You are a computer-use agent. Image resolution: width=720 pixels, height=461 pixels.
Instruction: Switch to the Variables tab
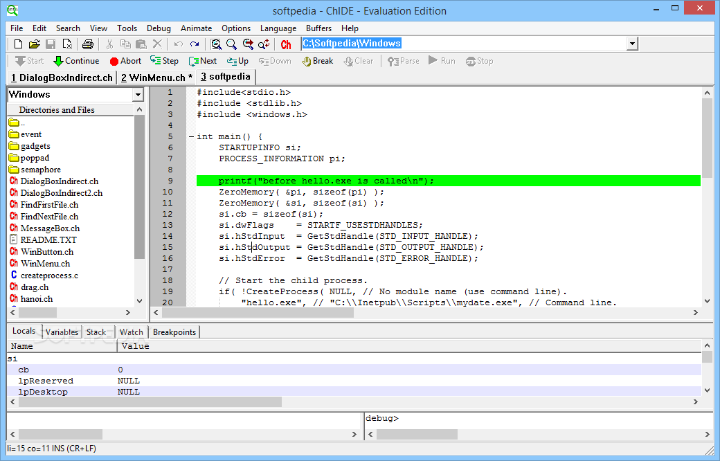coord(62,332)
